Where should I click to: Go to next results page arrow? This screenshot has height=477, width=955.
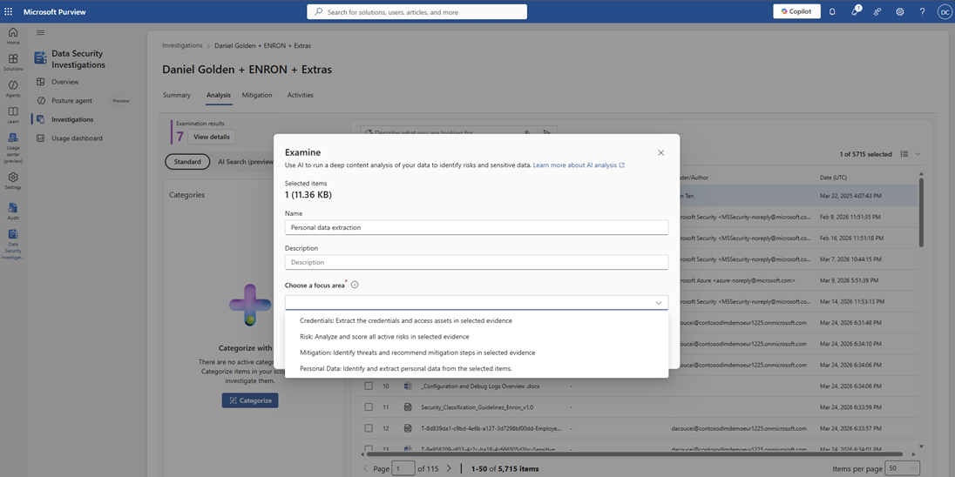pos(449,468)
